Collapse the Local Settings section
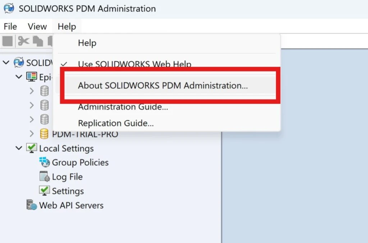Image resolution: width=368 pixels, height=243 pixels. coord(18,148)
